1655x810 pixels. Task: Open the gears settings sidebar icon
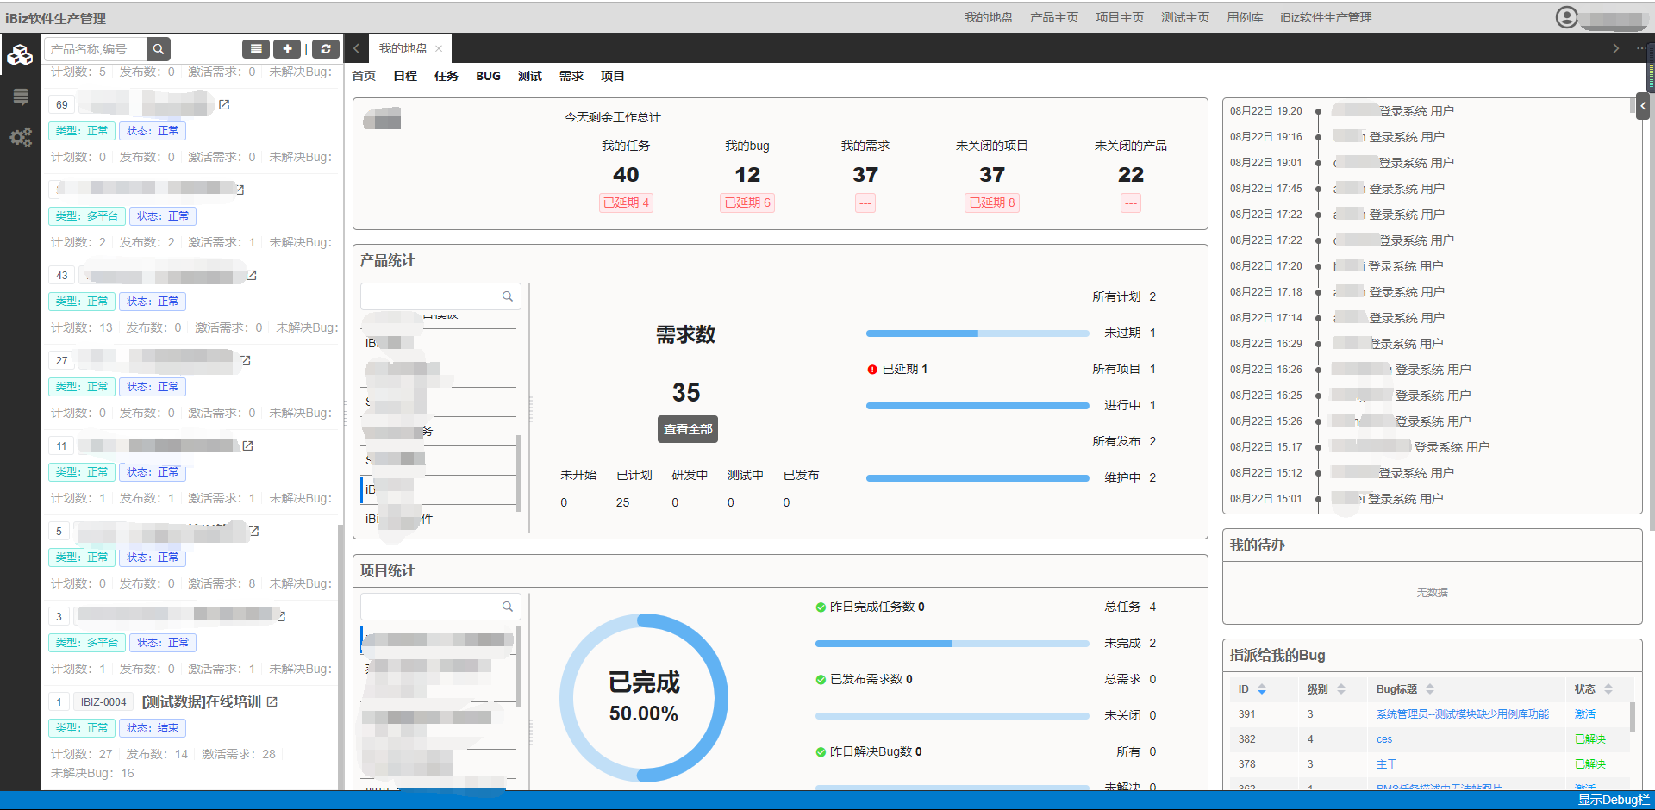pyautogui.click(x=21, y=137)
